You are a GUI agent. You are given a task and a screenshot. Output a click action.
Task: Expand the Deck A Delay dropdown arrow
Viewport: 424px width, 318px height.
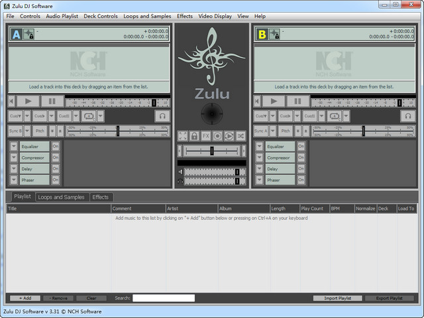point(13,168)
